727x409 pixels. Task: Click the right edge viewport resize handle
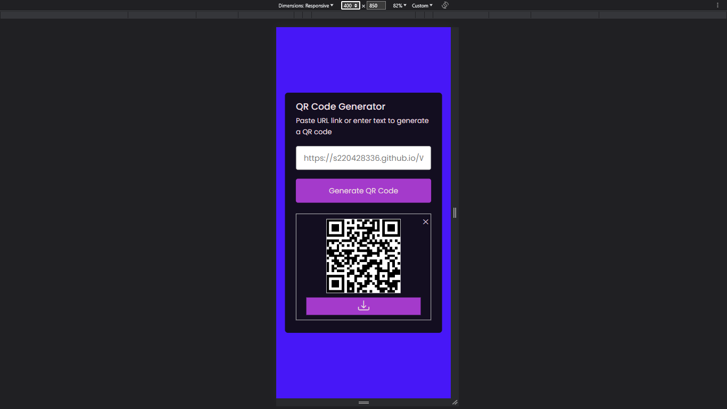click(455, 212)
